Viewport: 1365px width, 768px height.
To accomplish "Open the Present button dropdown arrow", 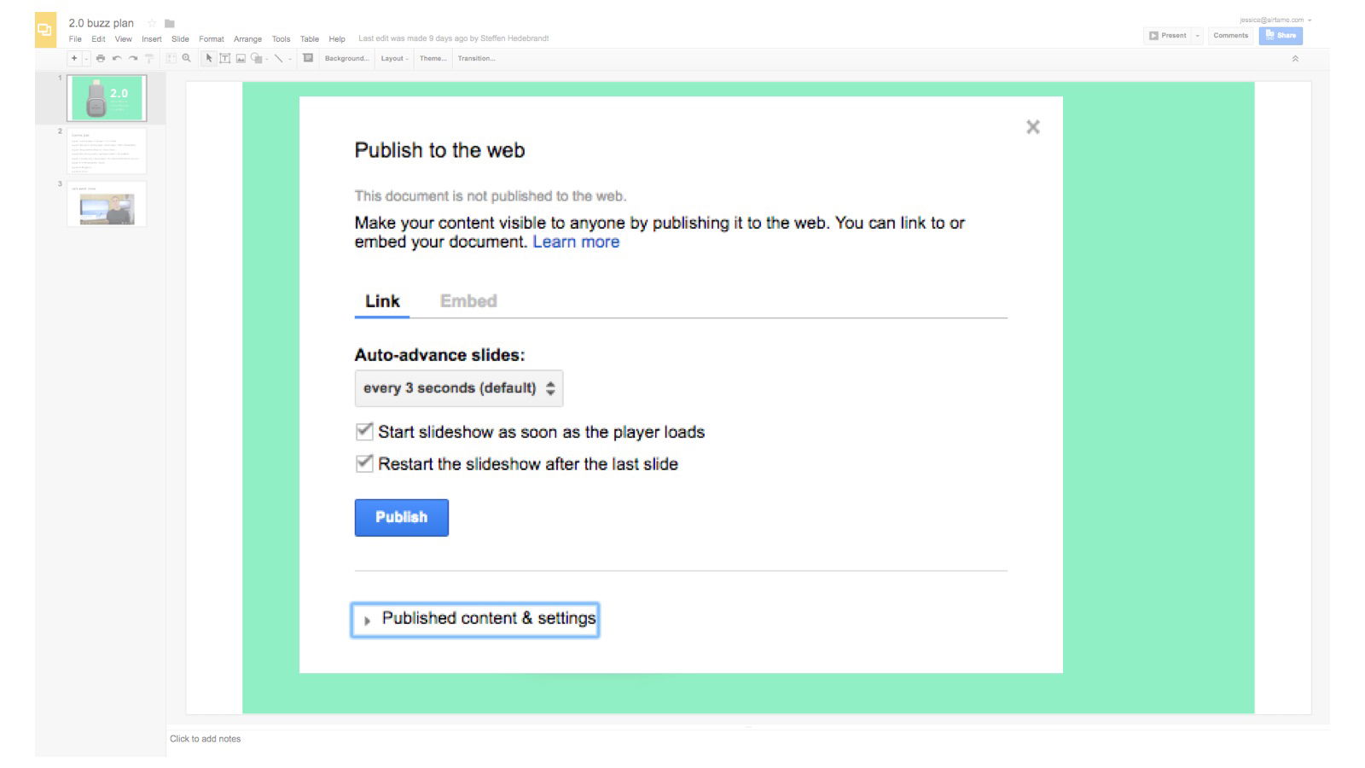I will 1197,35.
